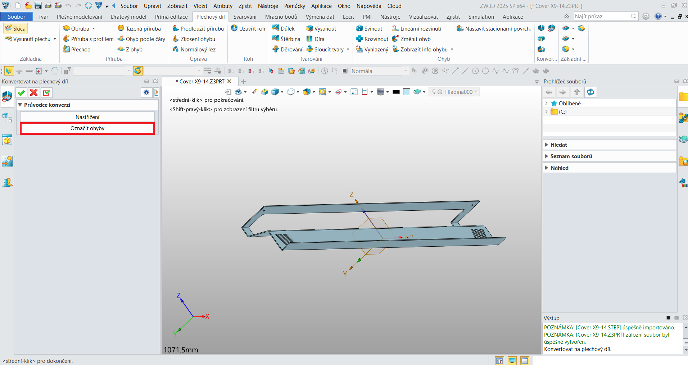Switch to the Svařování ribbon tab

coord(245,17)
